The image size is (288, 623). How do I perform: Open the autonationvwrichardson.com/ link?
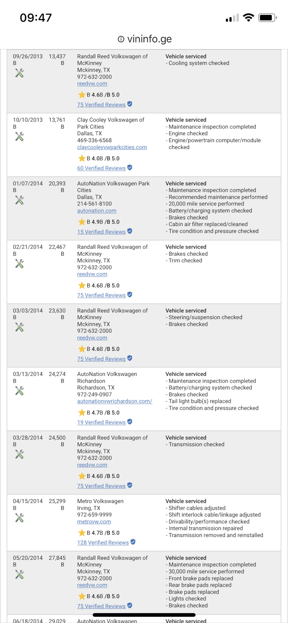coord(115,401)
